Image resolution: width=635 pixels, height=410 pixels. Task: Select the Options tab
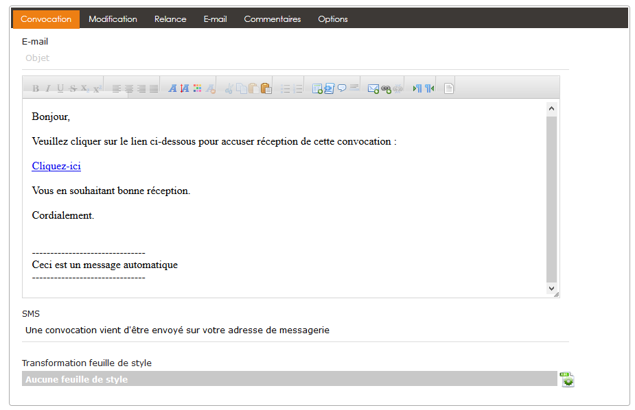point(333,19)
